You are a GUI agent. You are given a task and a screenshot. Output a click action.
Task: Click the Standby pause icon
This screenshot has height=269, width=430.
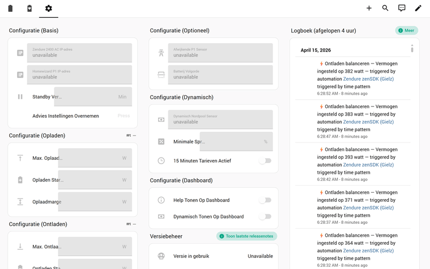pyautogui.click(x=20, y=97)
